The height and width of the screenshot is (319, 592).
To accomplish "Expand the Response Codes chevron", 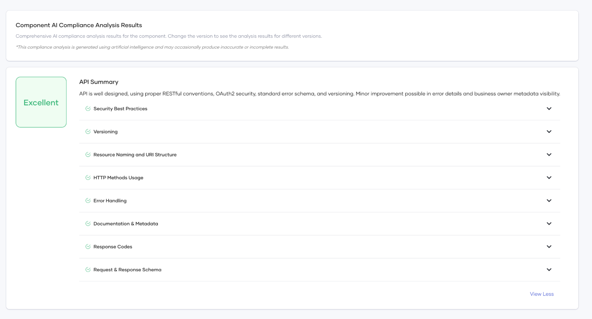I will (x=549, y=247).
